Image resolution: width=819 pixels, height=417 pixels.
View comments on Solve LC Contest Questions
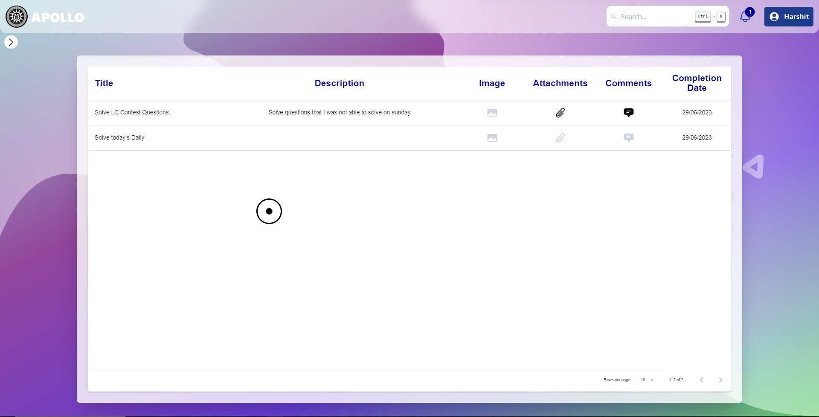point(628,113)
